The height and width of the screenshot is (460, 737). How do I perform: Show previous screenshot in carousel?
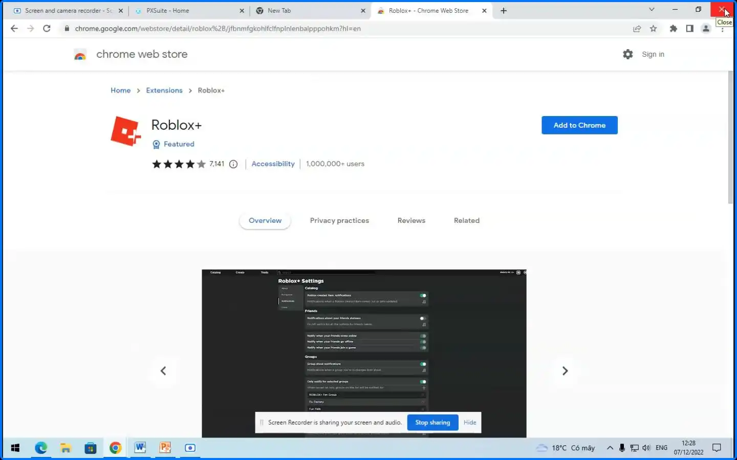tap(163, 371)
